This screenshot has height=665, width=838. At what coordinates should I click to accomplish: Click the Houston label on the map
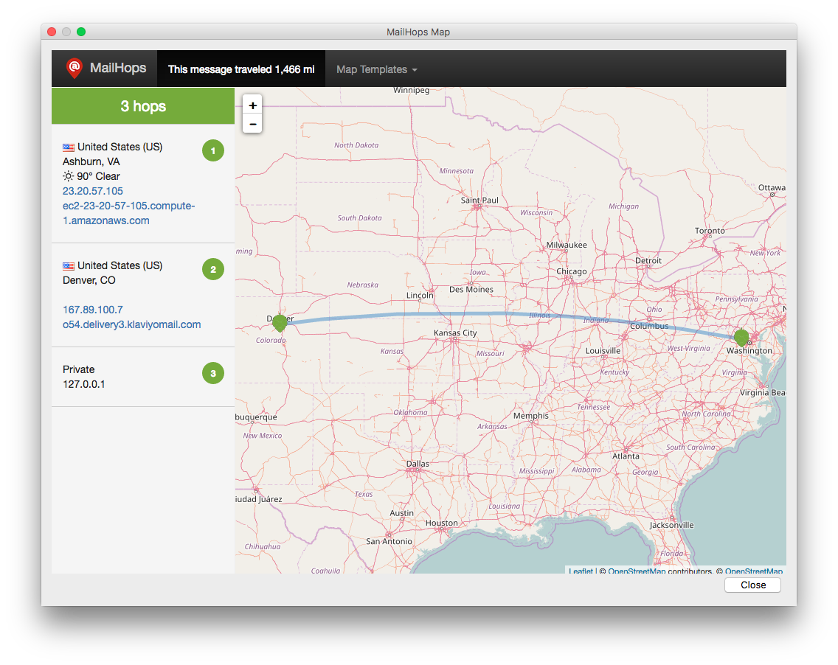point(441,523)
